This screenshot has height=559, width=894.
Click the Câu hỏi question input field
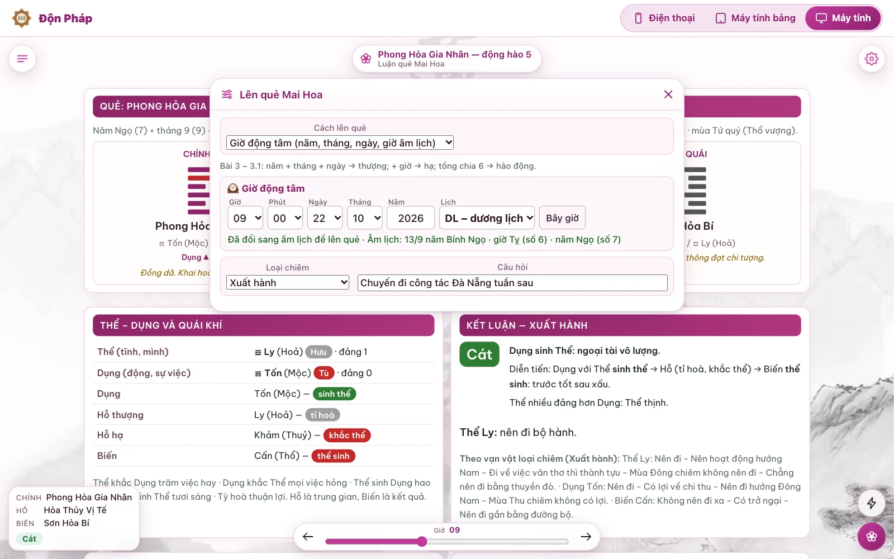(x=512, y=282)
